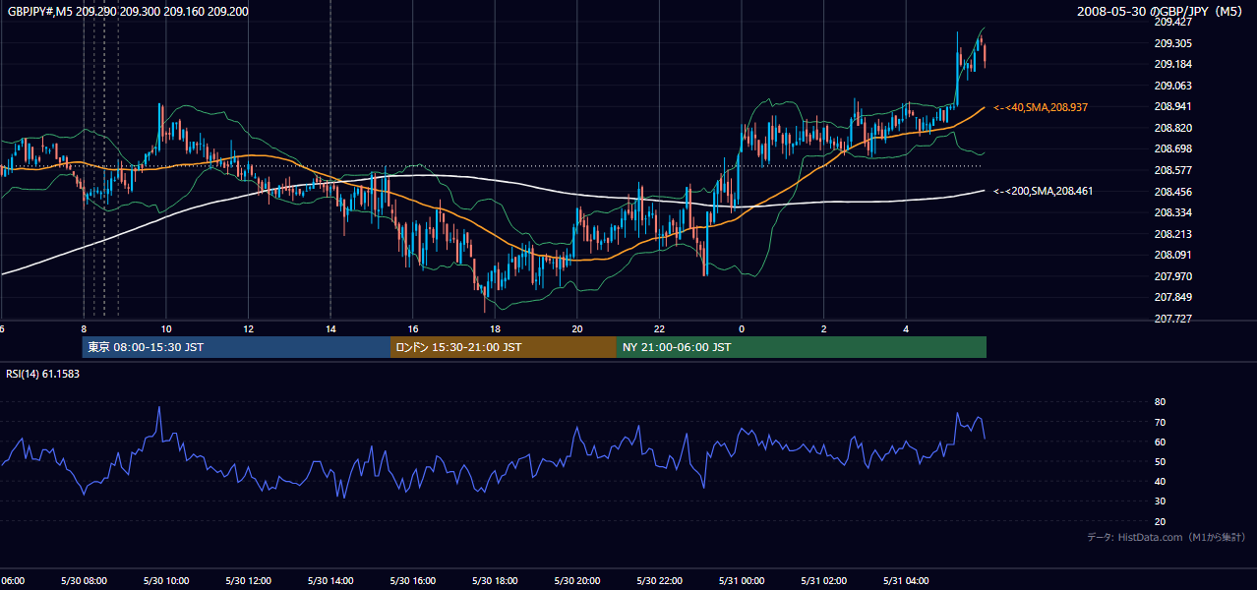Select the NY 21:00-06:00 JST session bar
The width and height of the screenshot is (1257, 590).
pos(802,347)
